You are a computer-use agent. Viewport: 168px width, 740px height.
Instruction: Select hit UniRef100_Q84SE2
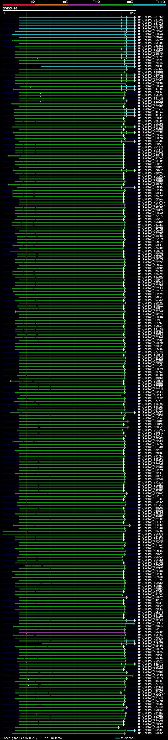point(151,713)
